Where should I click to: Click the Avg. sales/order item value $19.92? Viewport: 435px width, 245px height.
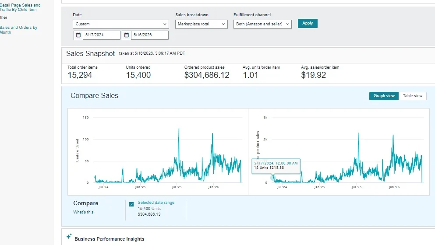point(314,75)
